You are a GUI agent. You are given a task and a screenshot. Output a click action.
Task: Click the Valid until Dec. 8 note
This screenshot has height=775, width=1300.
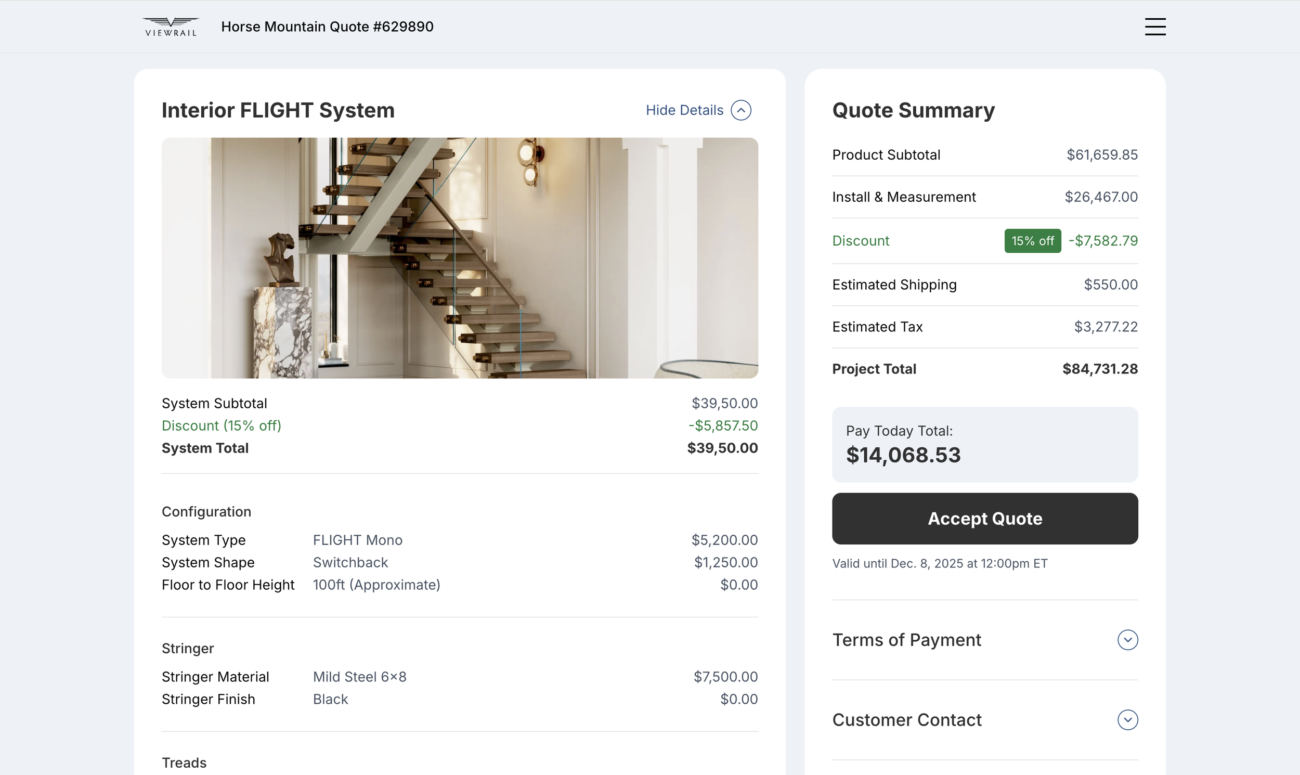pos(939,563)
